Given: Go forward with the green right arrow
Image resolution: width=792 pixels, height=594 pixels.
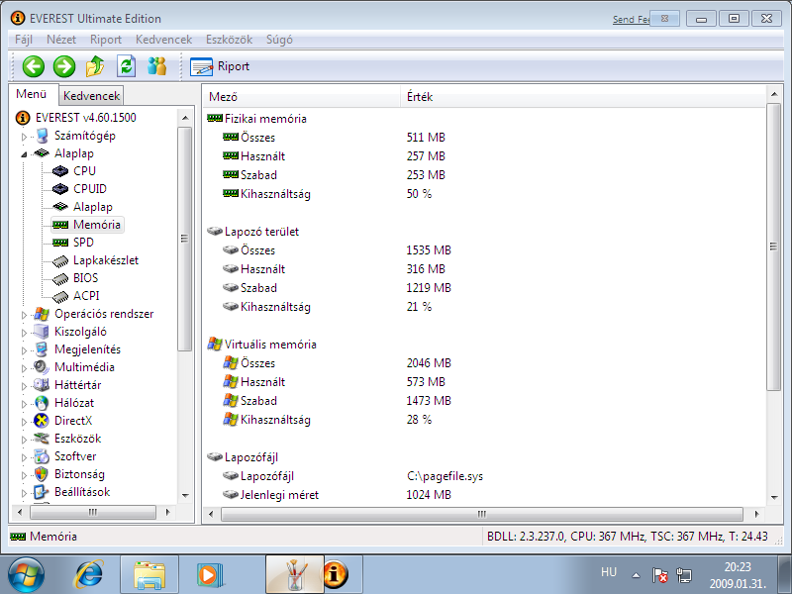Looking at the screenshot, I should (x=64, y=66).
